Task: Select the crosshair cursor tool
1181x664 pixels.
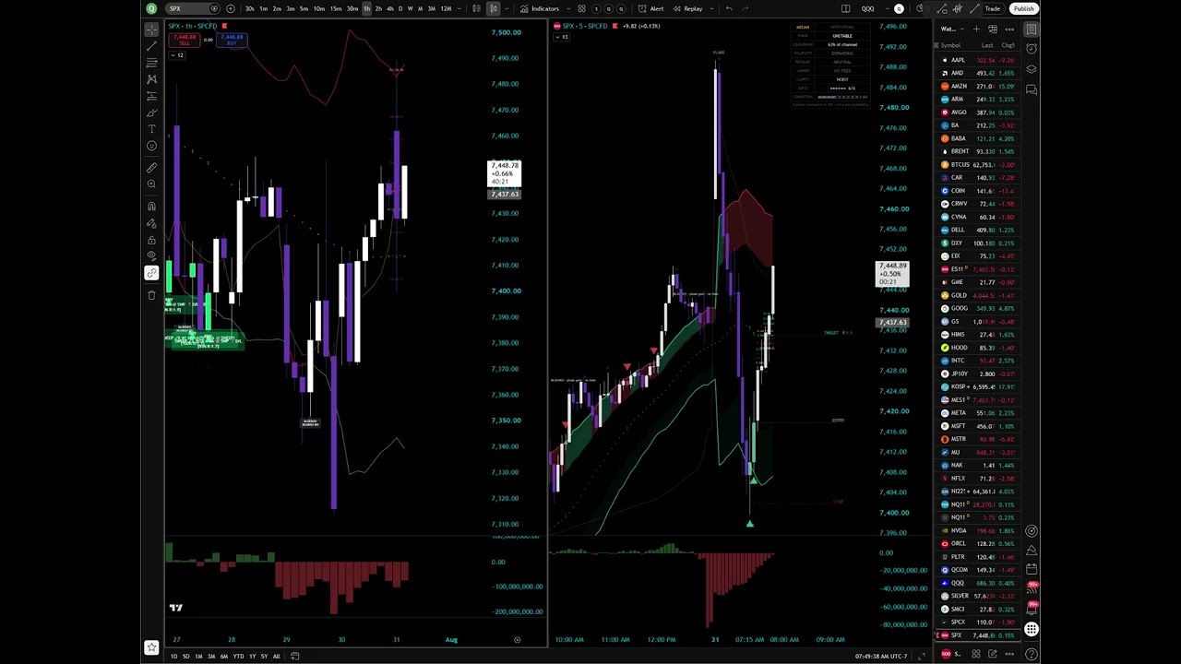Action: pyautogui.click(x=151, y=29)
